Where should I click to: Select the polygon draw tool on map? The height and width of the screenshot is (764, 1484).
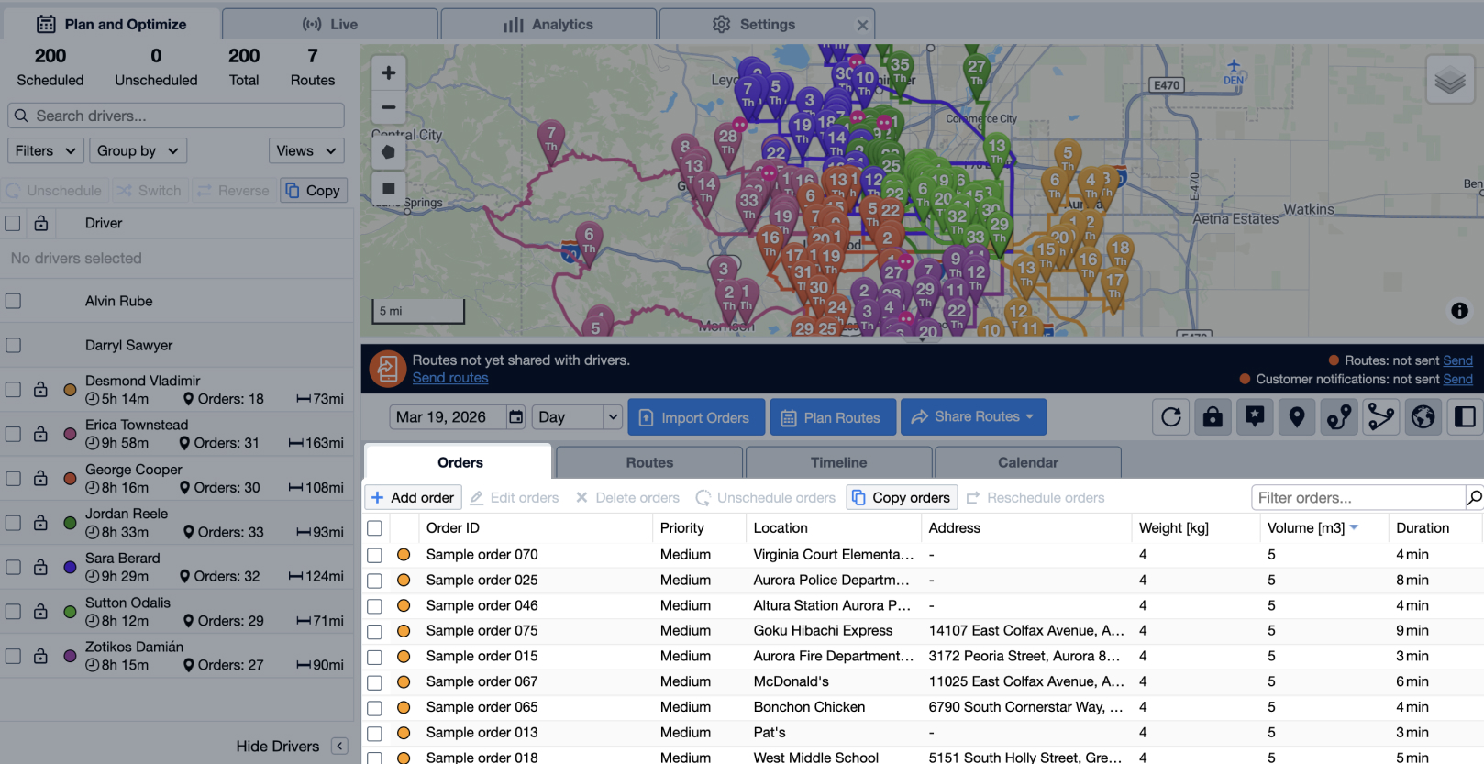389,152
